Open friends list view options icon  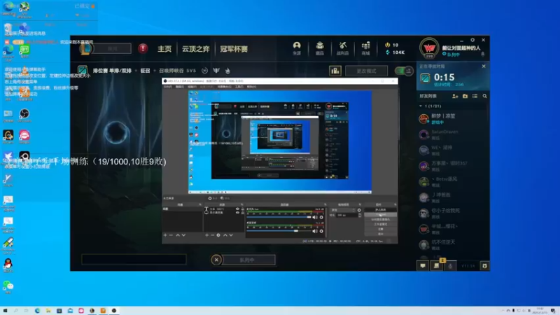pyautogui.click(x=475, y=96)
